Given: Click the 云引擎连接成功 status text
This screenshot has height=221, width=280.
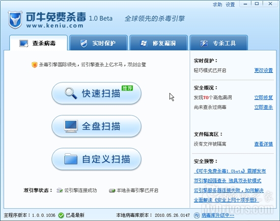Looking at the screenshot, I should 80,190.
